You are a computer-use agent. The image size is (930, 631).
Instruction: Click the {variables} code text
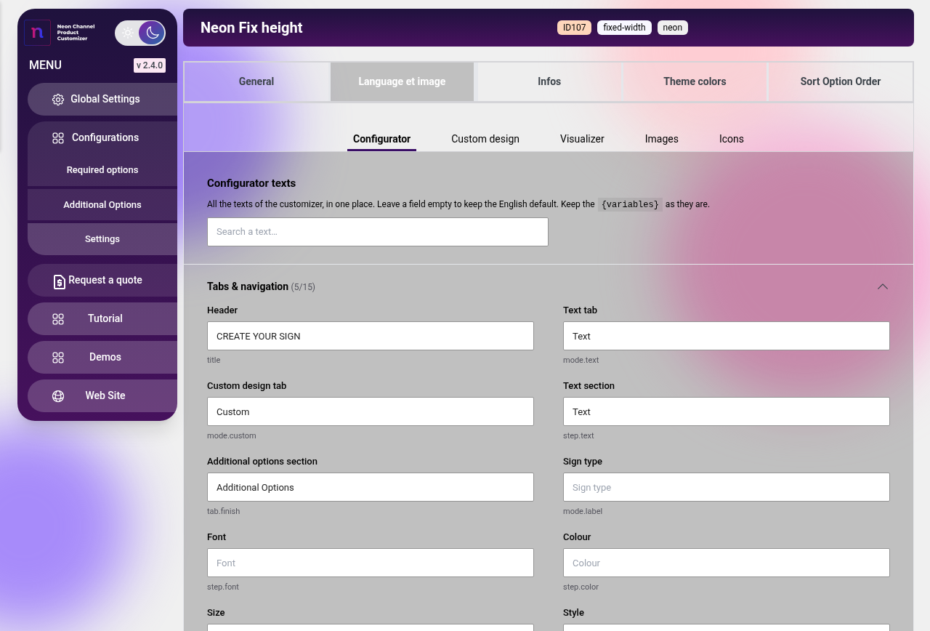pyautogui.click(x=630, y=205)
